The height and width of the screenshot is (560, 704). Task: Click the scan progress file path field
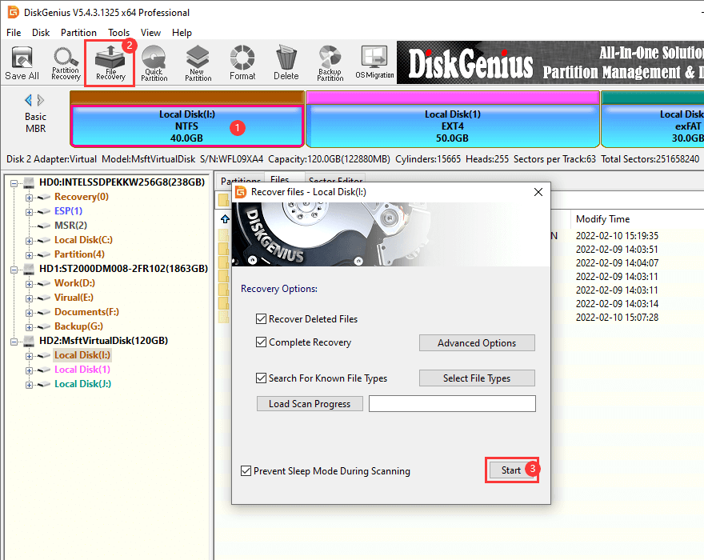pyautogui.click(x=452, y=404)
